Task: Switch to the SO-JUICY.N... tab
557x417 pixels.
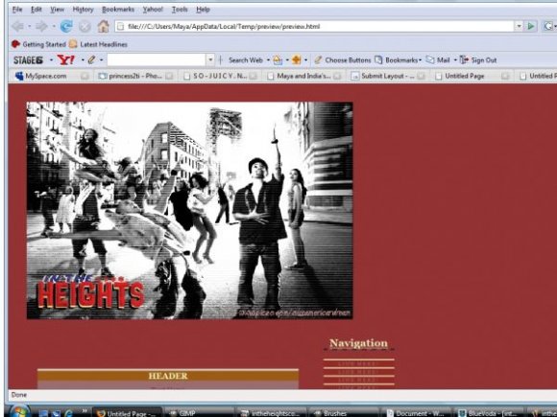Action: click(x=219, y=76)
